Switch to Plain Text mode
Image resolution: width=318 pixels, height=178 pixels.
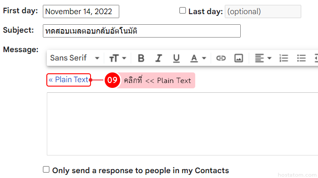68,80
